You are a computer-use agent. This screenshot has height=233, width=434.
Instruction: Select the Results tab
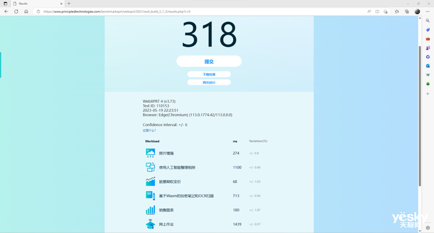(x=38, y=4)
